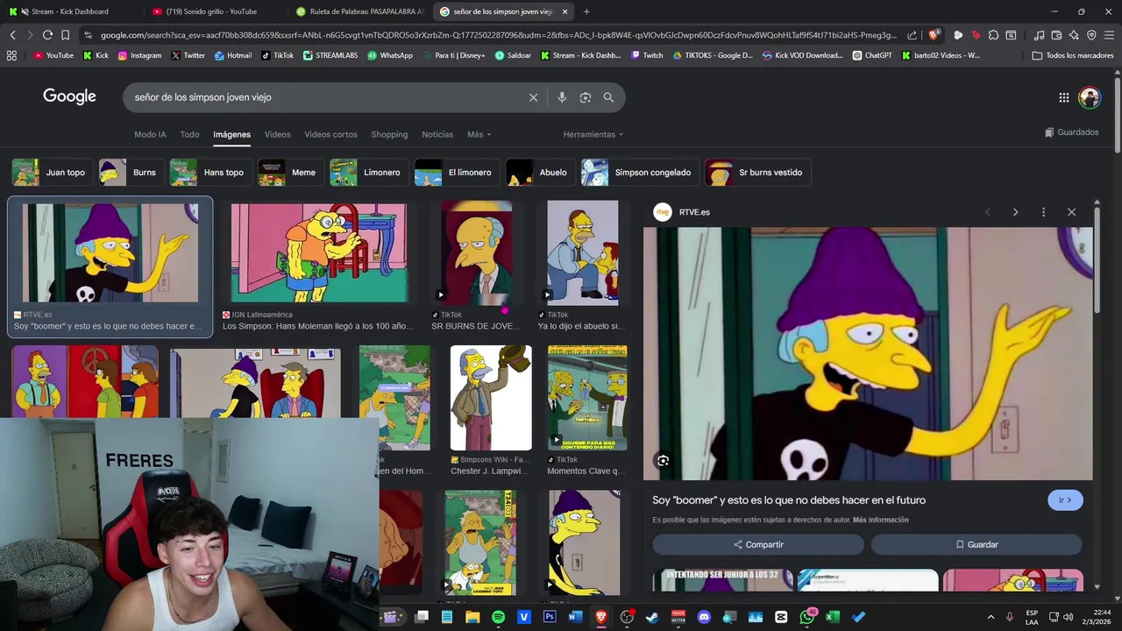Viewport: 1122px width, 631px height.
Task: Open Steam from the taskbar
Action: (x=652, y=617)
